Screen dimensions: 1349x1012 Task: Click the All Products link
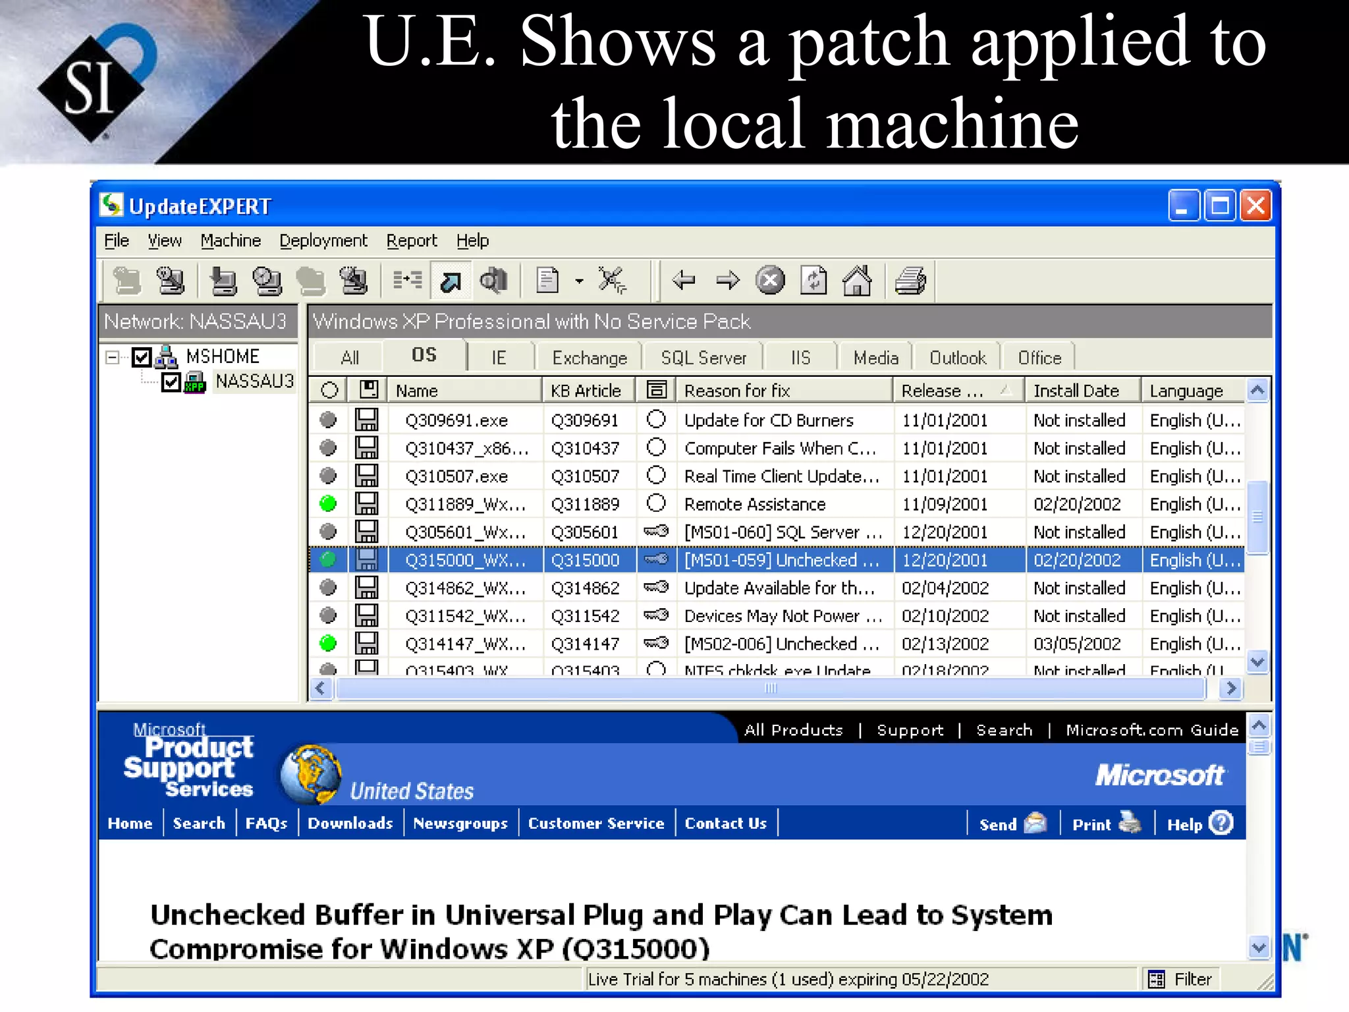pyautogui.click(x=794, y=730)
